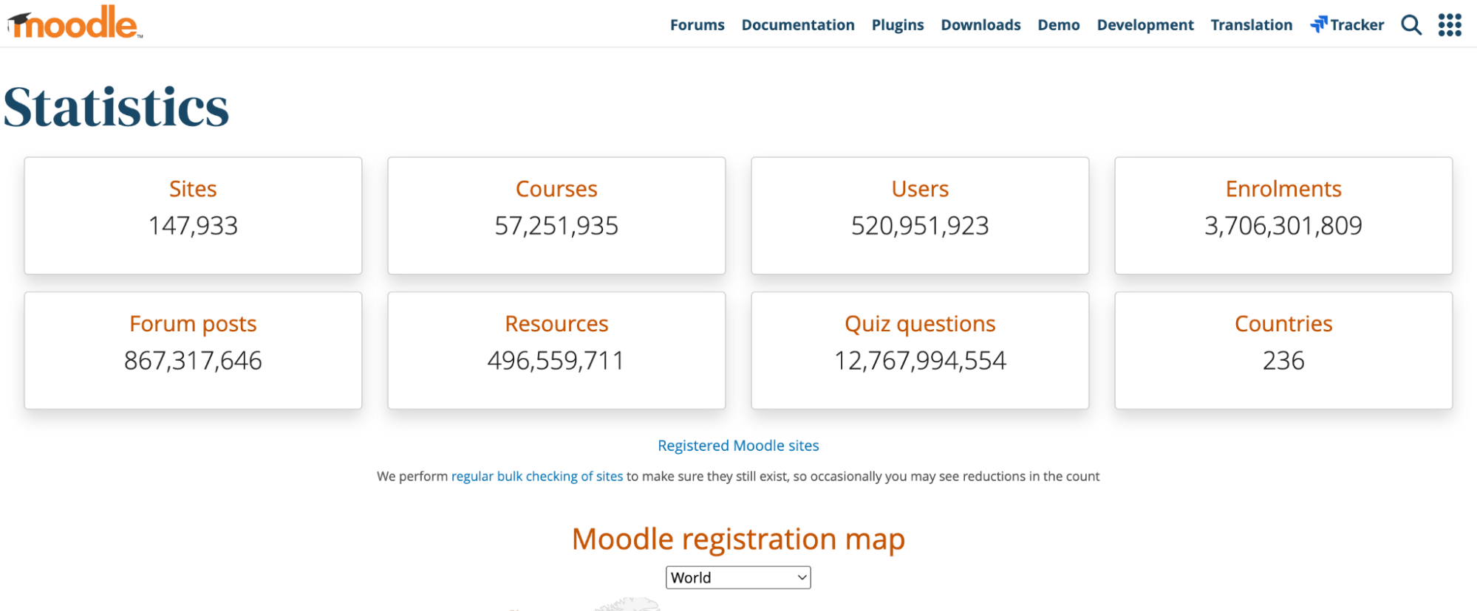Click the Resources card heading
This screenshot has height=611, width=1477.
556,324
